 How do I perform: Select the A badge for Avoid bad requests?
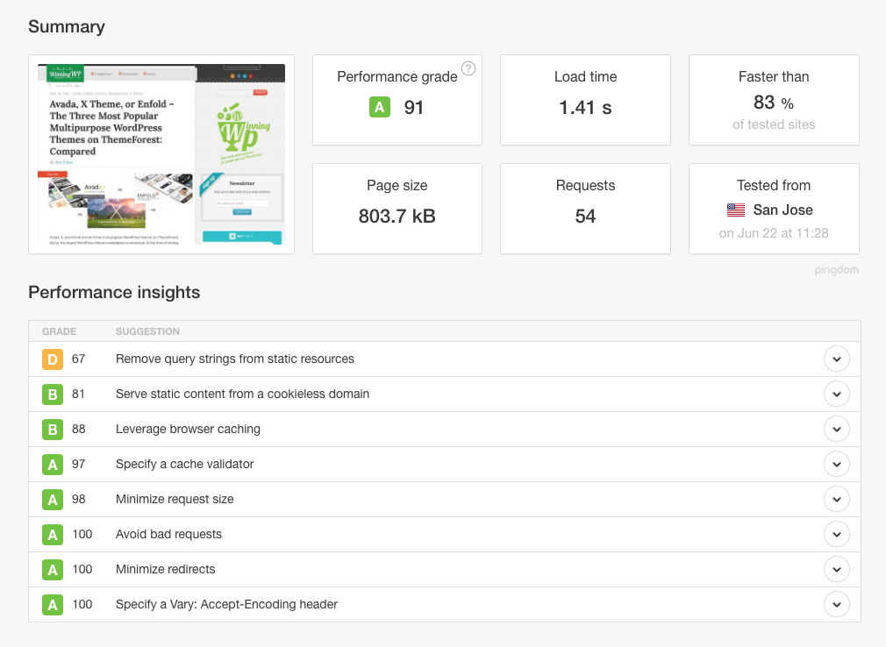[x=52, y=534]
